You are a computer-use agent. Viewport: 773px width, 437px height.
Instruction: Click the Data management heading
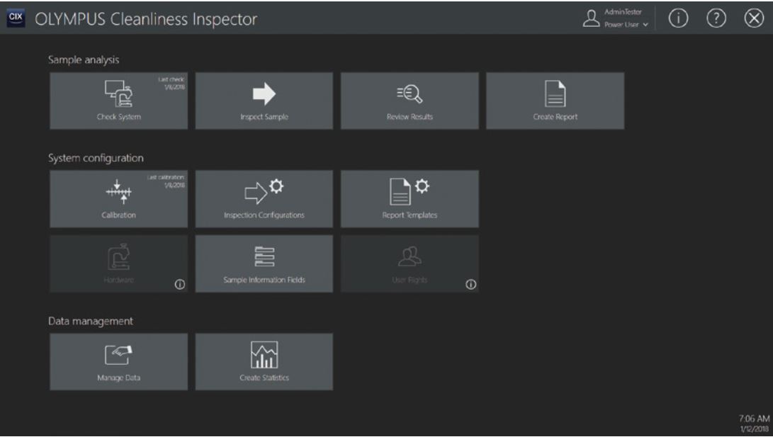pyautogui.click(x=90, y=321)
